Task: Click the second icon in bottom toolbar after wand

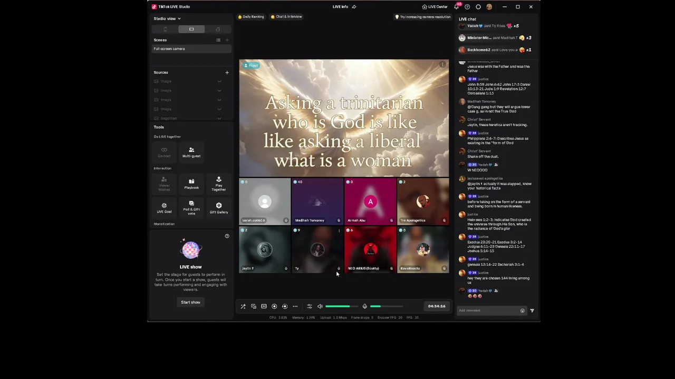Action: 254,306
